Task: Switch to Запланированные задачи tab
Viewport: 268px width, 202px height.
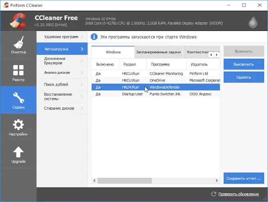Action: tap(158, 52)
